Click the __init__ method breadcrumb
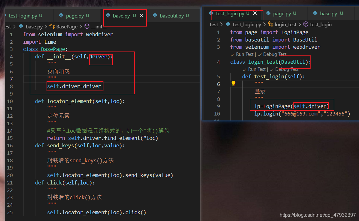 [99, 27]
